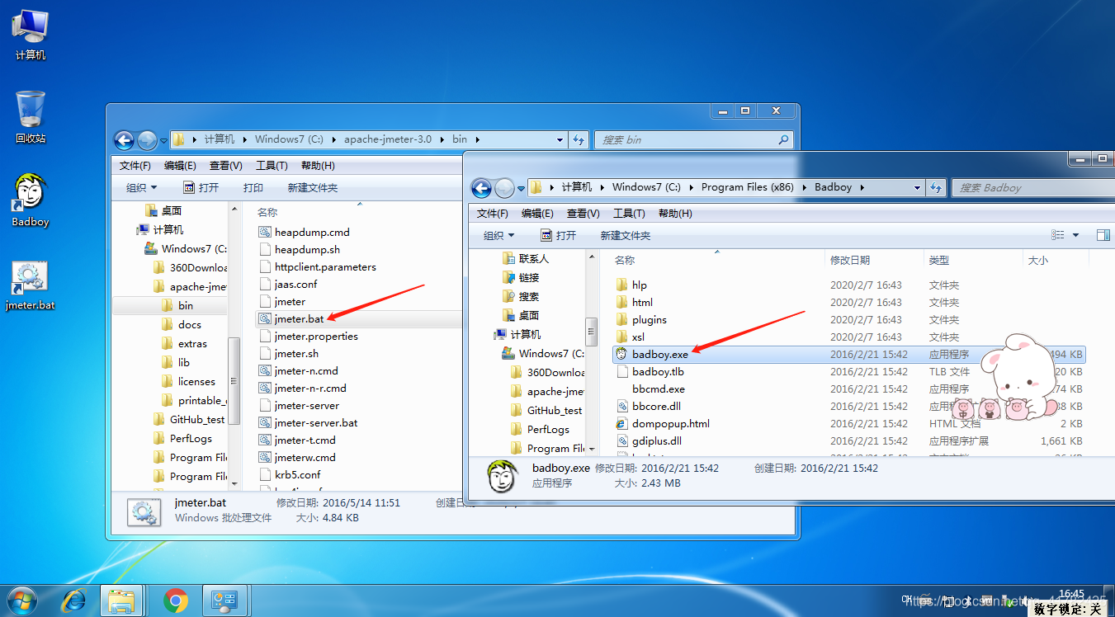This screenshot has height=617, width=1115.
Task: Open recent pages dropdown in bin window
Action: click(163, 141)
